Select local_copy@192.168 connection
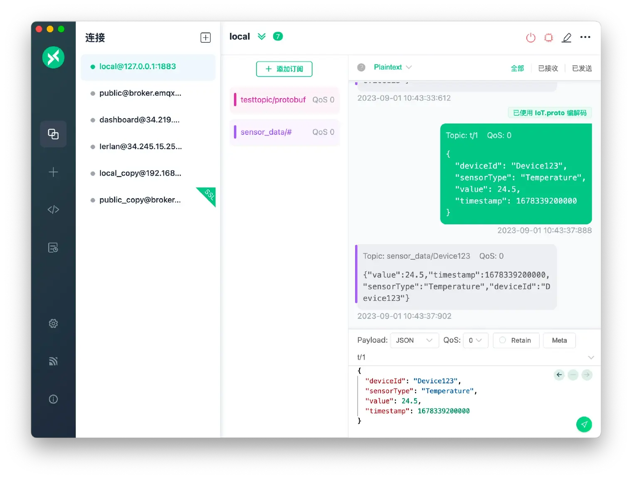Screen dimensions: 632x479 148,173
